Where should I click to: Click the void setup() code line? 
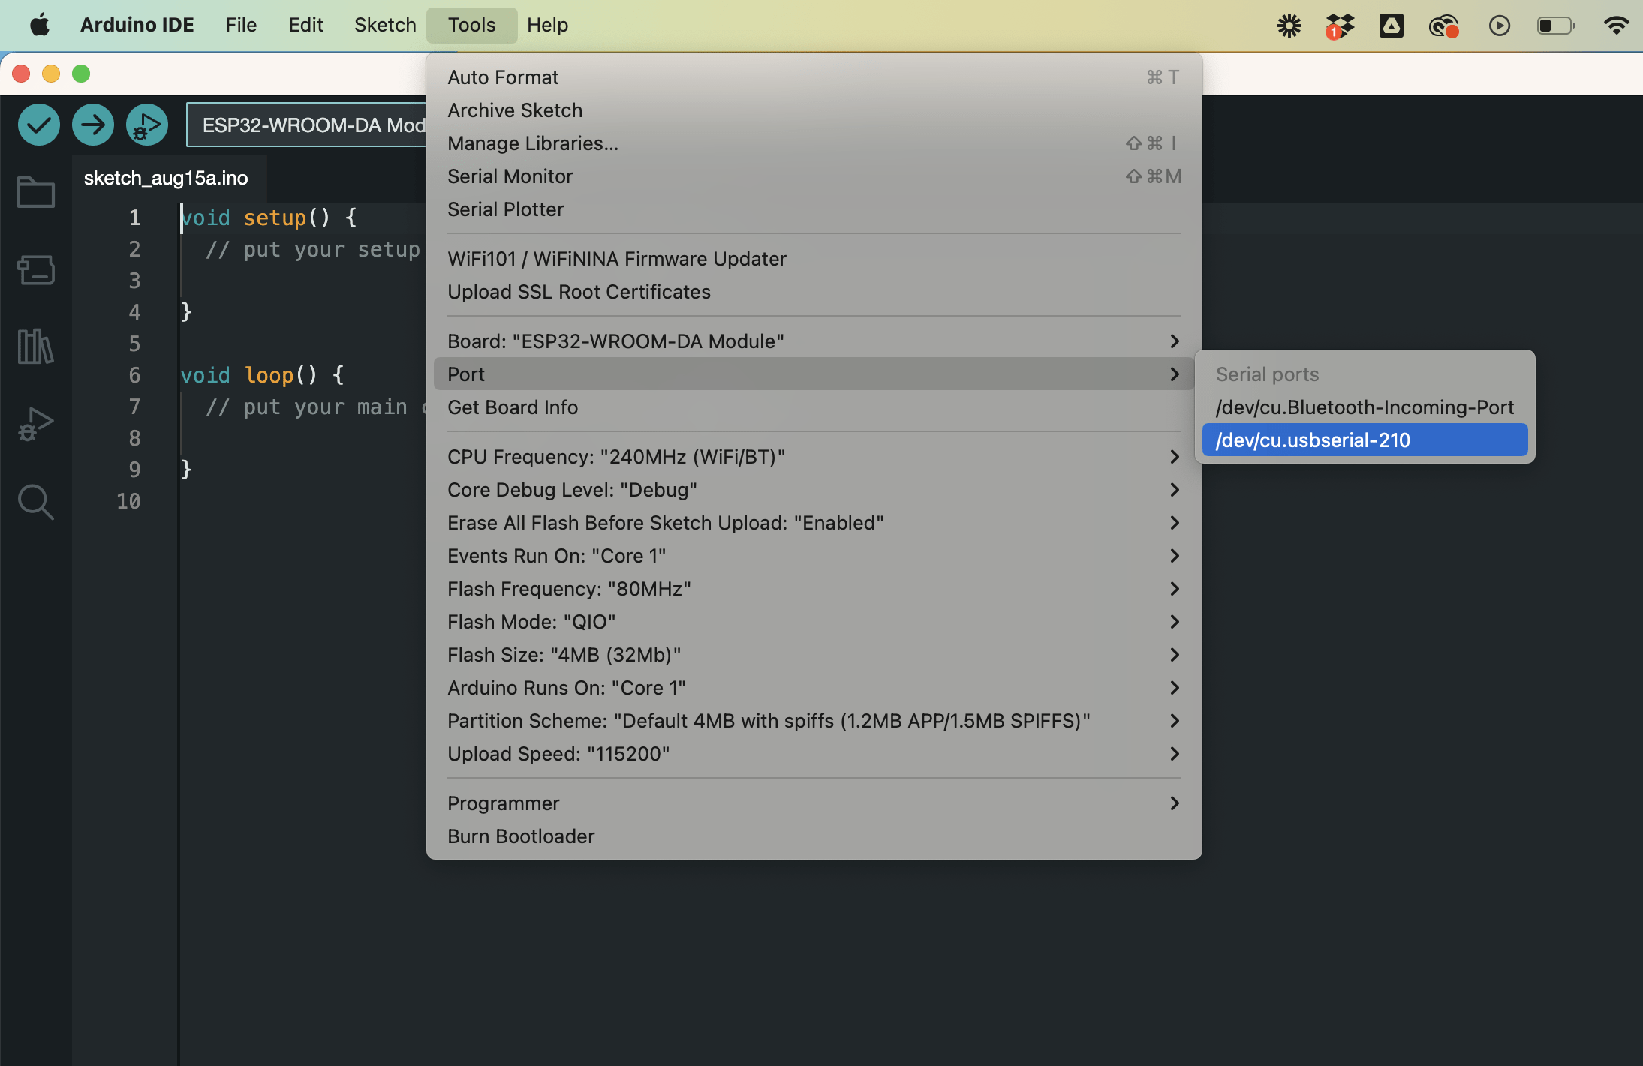point(269,218)
